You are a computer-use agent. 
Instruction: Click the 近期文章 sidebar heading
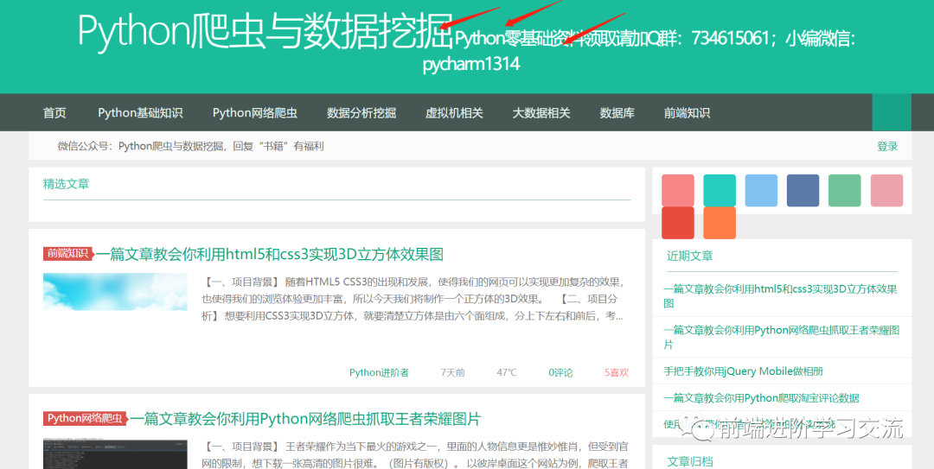coord(690,256)
